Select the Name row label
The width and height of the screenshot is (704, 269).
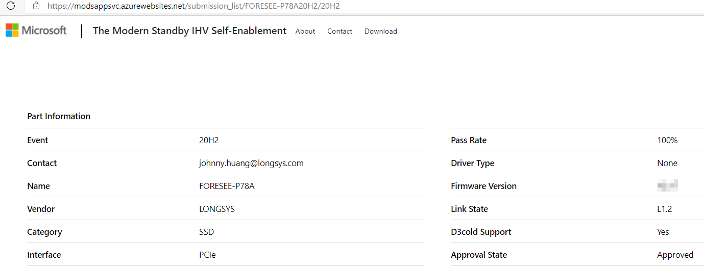[38, 186]
